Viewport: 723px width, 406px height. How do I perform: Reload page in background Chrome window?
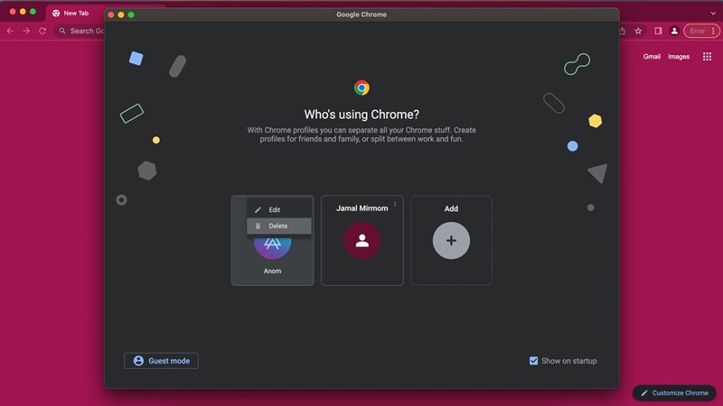tap(42, 31)
